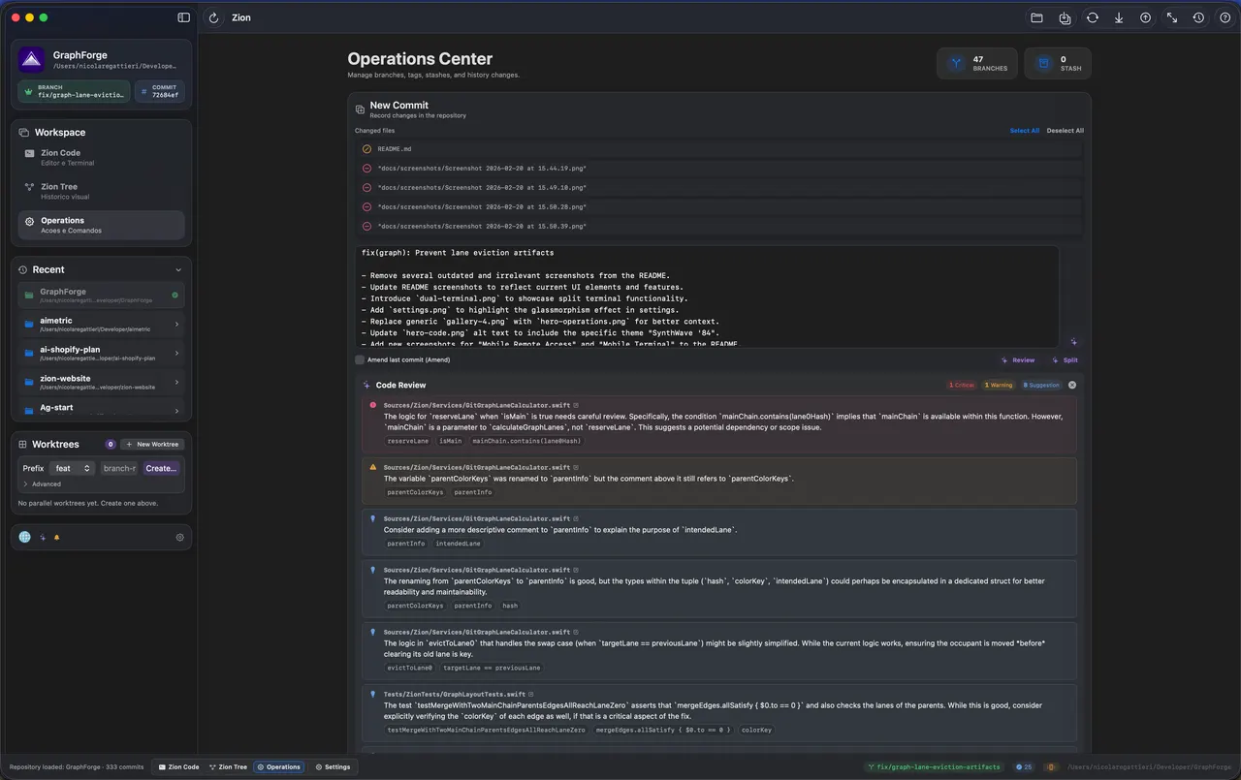Toggle Screenshot 15.50.28.png file selection

[366, 206]
